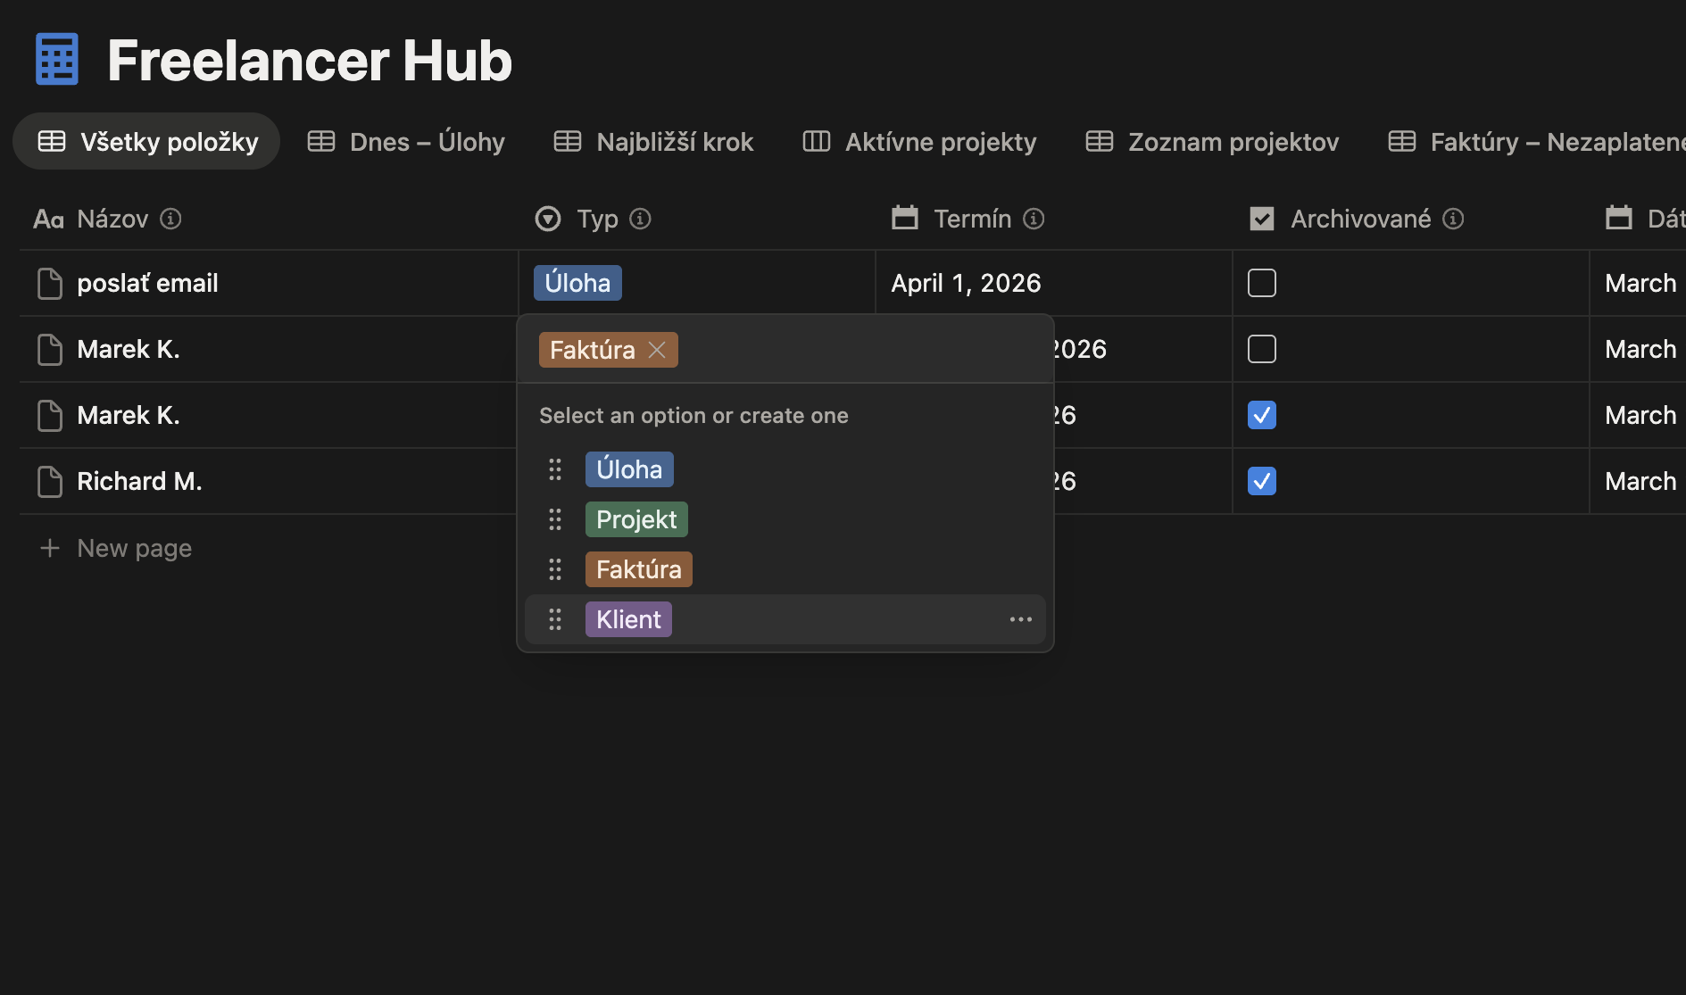Screen dimensions: 1686x995
Task: Click the calendar icon in the Termín header
Action: 905,218
